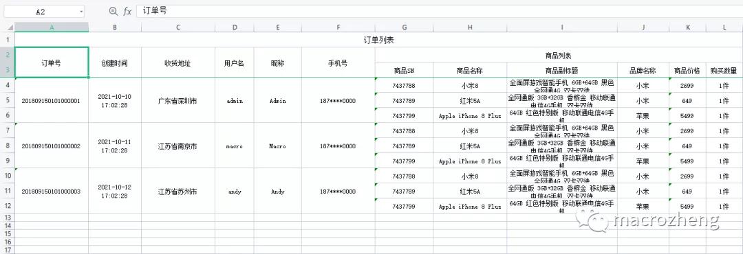Click the 2021-10-12 17:02:28 date cell
This screenshot has width=743, height=254.
coord(115,191)
